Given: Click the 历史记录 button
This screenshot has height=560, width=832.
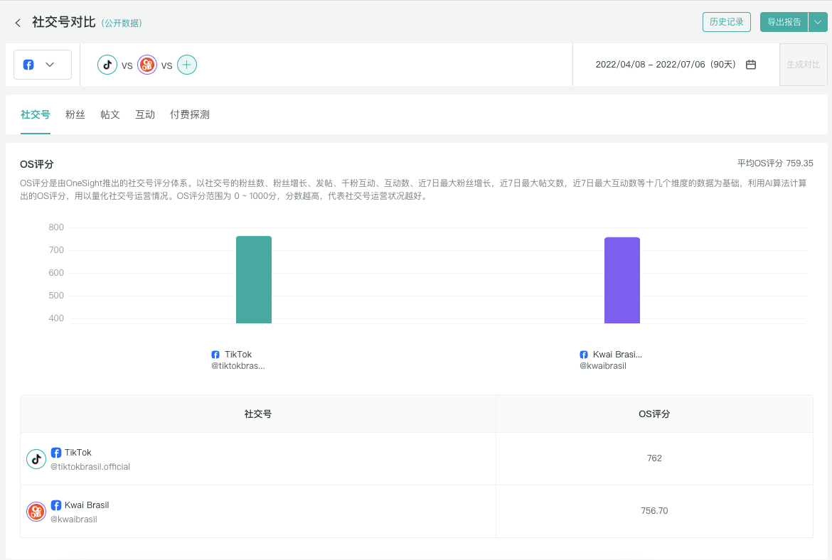Looking at the screenshot, I should pyautogui.click(x=726, y=22).
